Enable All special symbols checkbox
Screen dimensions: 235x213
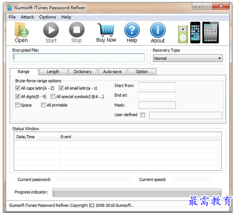coord(53,97)
